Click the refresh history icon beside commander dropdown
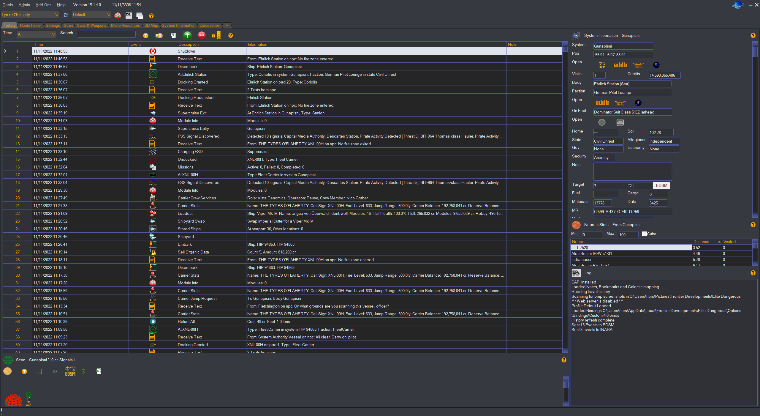This screenshot has width=760, height=416. click(x=66, y=15)
